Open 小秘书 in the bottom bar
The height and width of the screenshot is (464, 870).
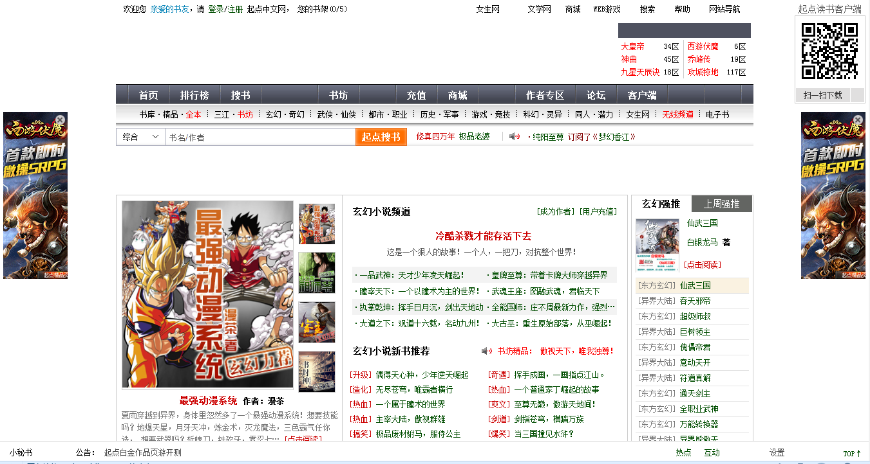tap(21, 452)
